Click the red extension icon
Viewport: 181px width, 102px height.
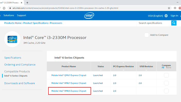pyautogui.click(x=180, y=8)
